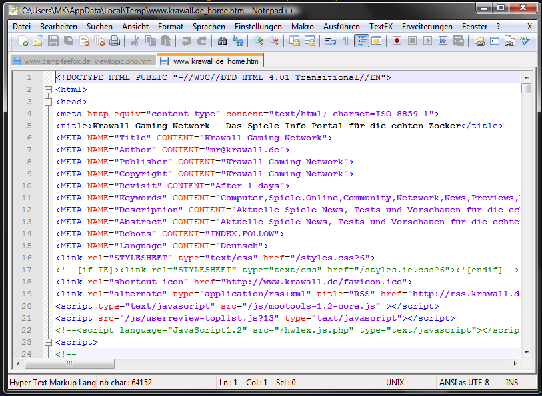Click the New file toolbar icon
Screen dimensions: 542x396
click(23, 41)
